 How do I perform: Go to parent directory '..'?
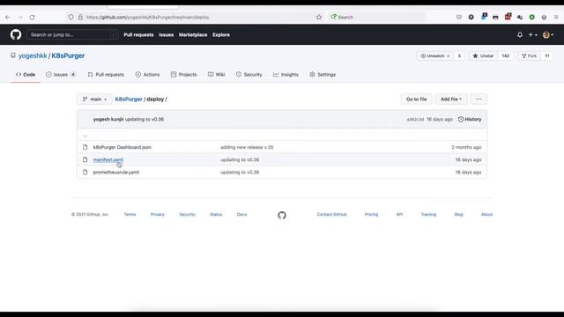tap(85, 135)
